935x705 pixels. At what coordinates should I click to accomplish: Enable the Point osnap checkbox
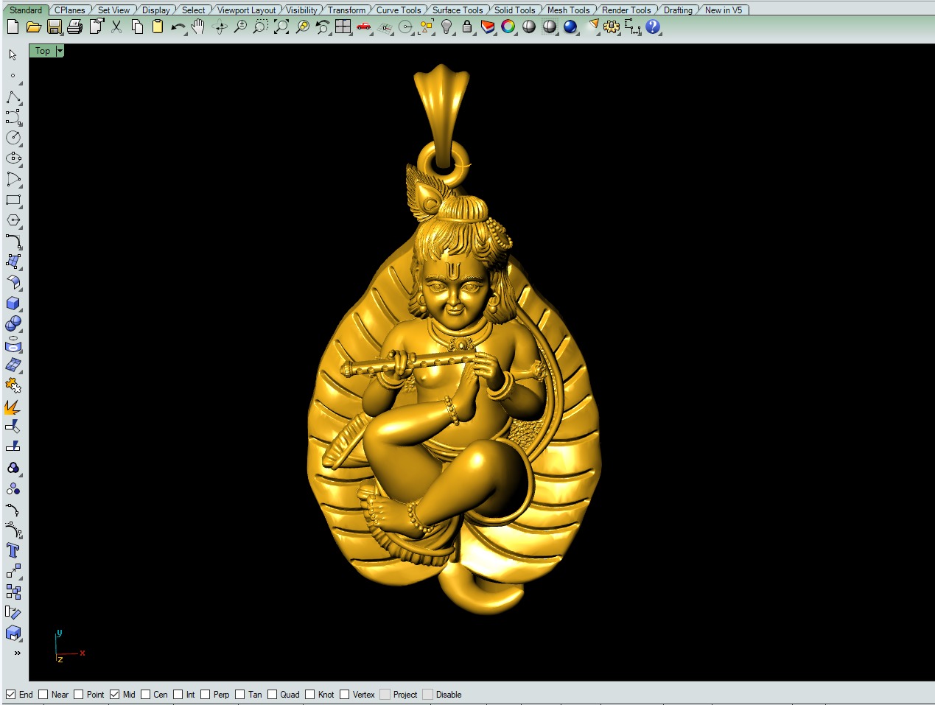click(x=79, y=694)
